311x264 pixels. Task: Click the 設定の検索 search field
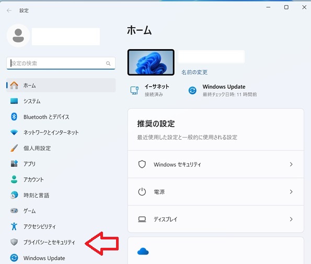click(61, 63)
